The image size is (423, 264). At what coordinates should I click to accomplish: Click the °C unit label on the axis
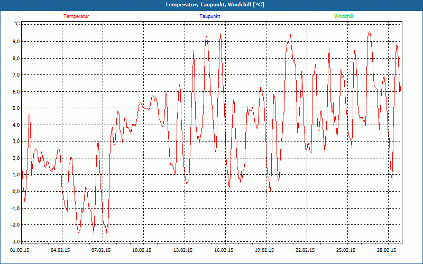point(17,24)
